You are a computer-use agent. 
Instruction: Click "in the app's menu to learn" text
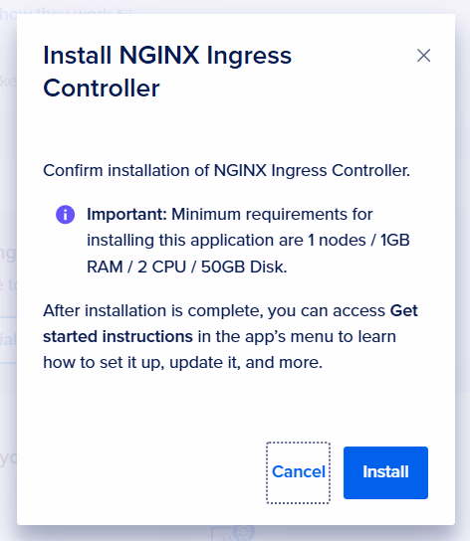pyautogui.click(x=297, y=336)
